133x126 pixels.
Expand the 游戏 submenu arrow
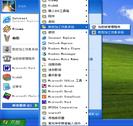point(86,32)
